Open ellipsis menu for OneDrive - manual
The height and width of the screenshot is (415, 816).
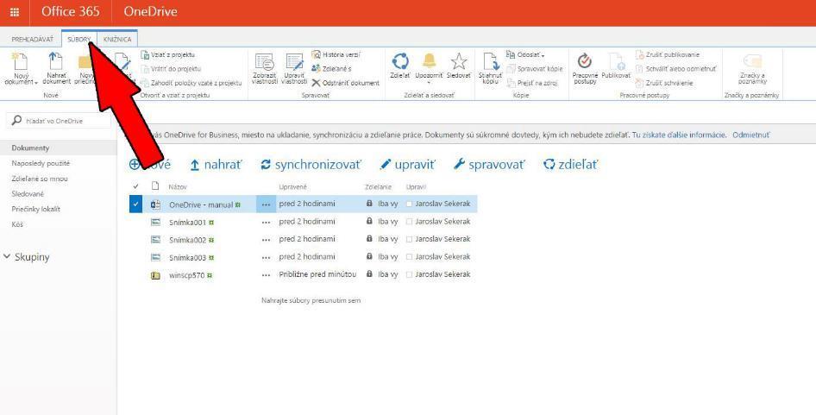tap(266, 204)
